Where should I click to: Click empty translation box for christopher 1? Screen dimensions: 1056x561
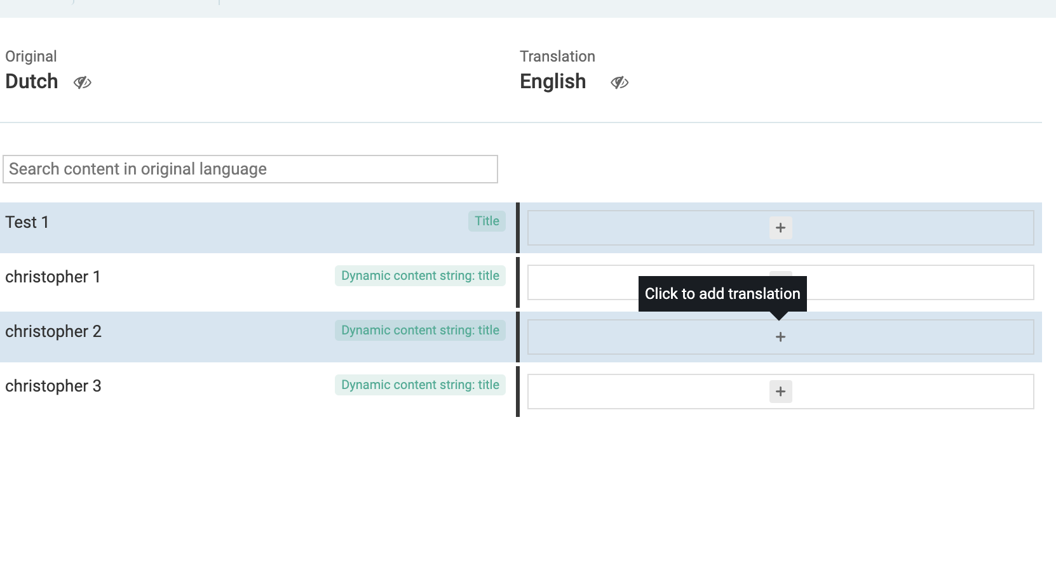coord(585,282)
